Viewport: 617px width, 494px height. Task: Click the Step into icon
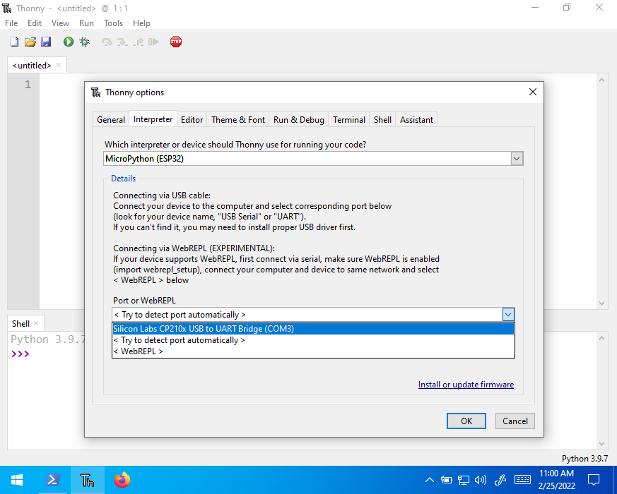[122, 42]
